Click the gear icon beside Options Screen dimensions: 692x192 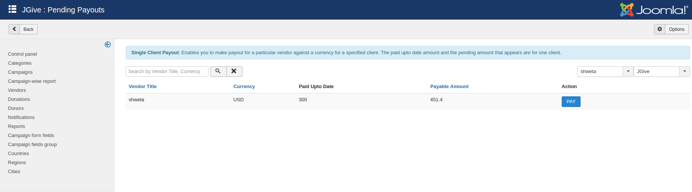pyautogui.click(x=660, y=29)
